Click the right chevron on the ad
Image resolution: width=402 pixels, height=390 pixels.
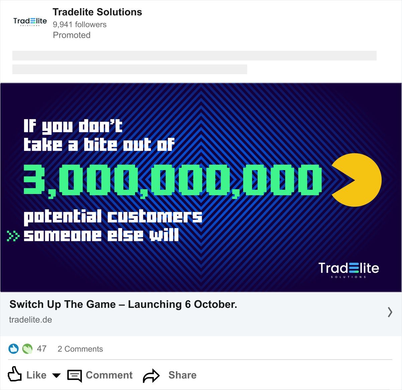coord(390,312)
